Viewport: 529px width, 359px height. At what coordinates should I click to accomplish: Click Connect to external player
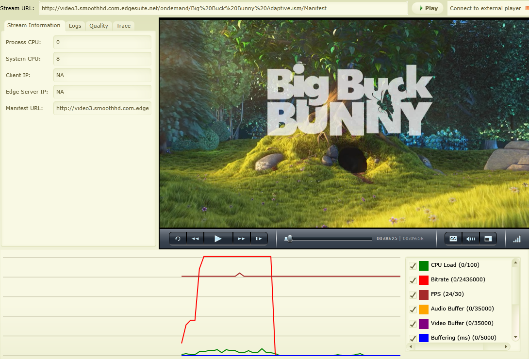click(485, 8)
